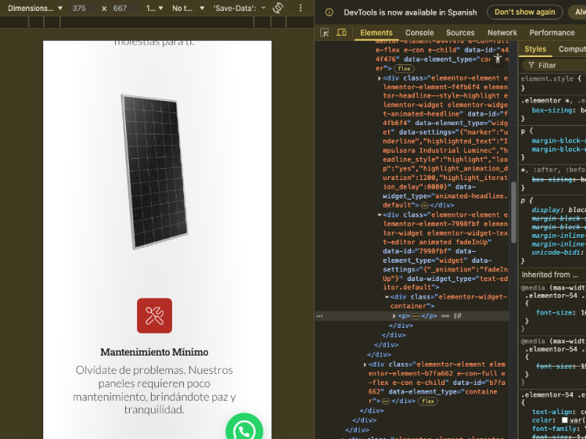Open the Dimensions device dropdown

click(x=35, y=8)
